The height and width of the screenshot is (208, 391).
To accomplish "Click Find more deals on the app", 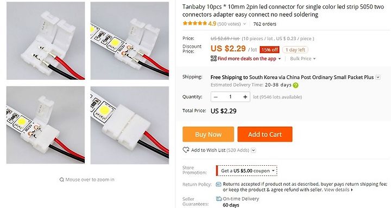I will coord(247,58).
